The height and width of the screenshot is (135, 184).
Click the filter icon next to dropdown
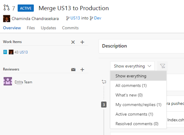click(162, 66)
